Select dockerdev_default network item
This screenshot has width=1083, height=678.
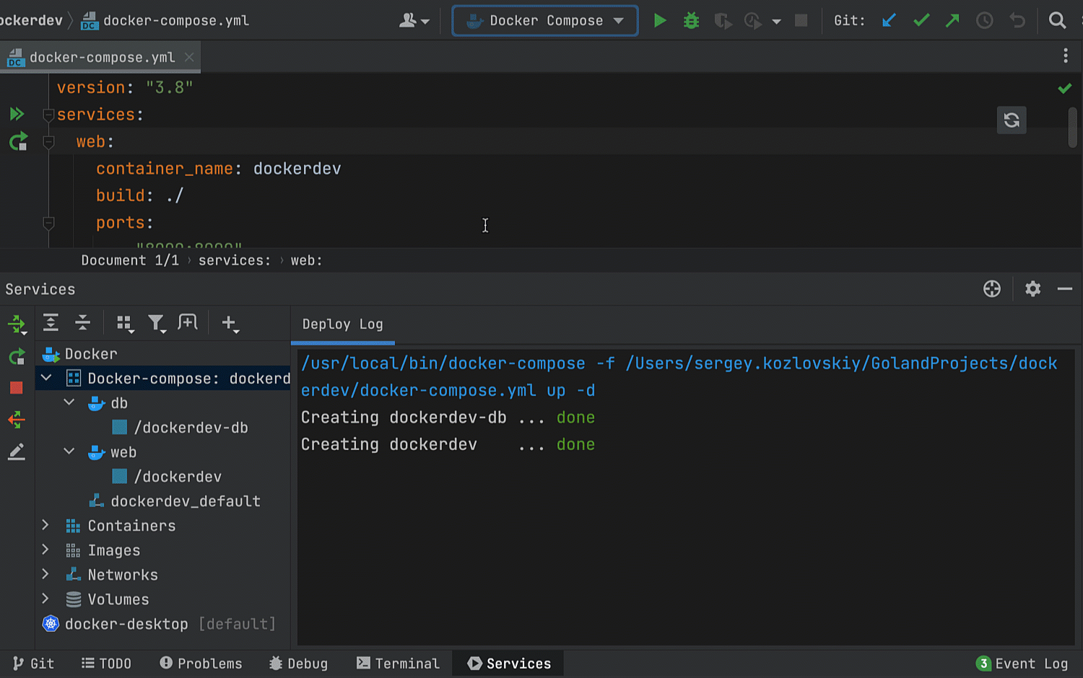click(186, 501)
